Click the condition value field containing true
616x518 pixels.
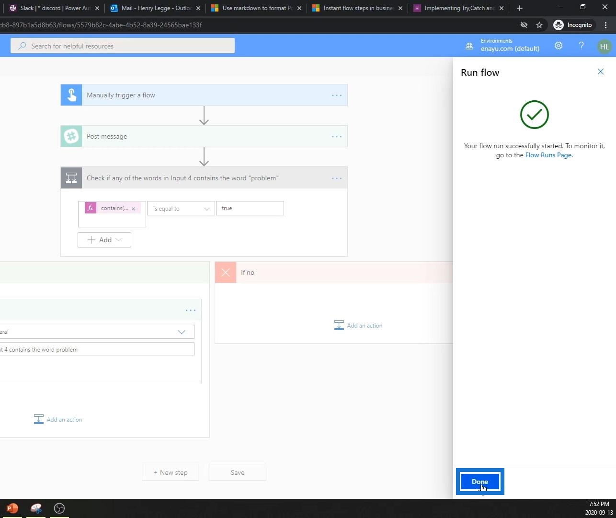pos(250,208)
